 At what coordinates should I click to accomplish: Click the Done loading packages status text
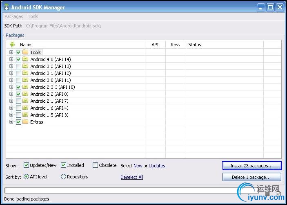(27, 199)
